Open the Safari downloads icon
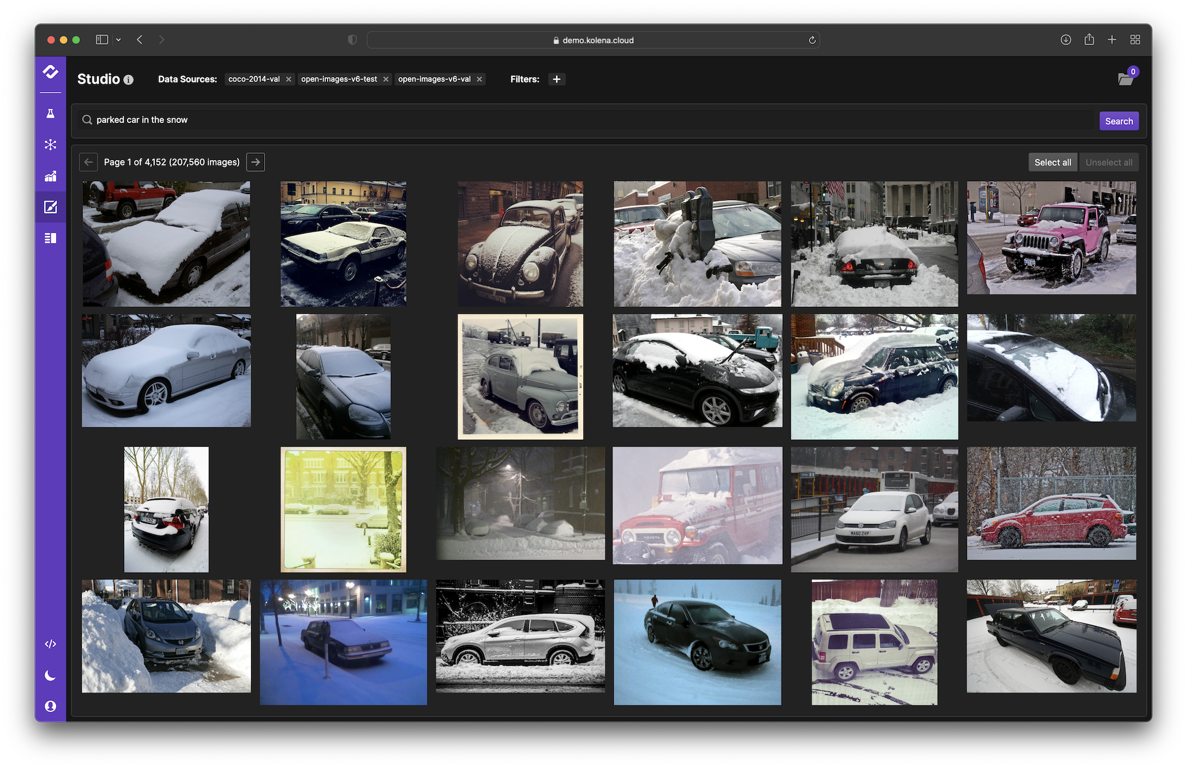Screen dimensions: 1187x768 (1066, 40)
